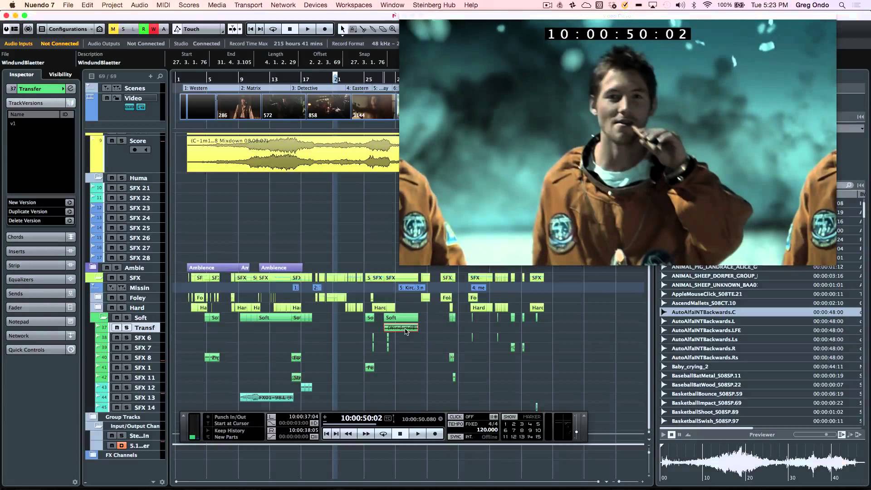Open the track search magnifier icon
The height and width of the screenshot is (490, 871).
click(160, 76)
